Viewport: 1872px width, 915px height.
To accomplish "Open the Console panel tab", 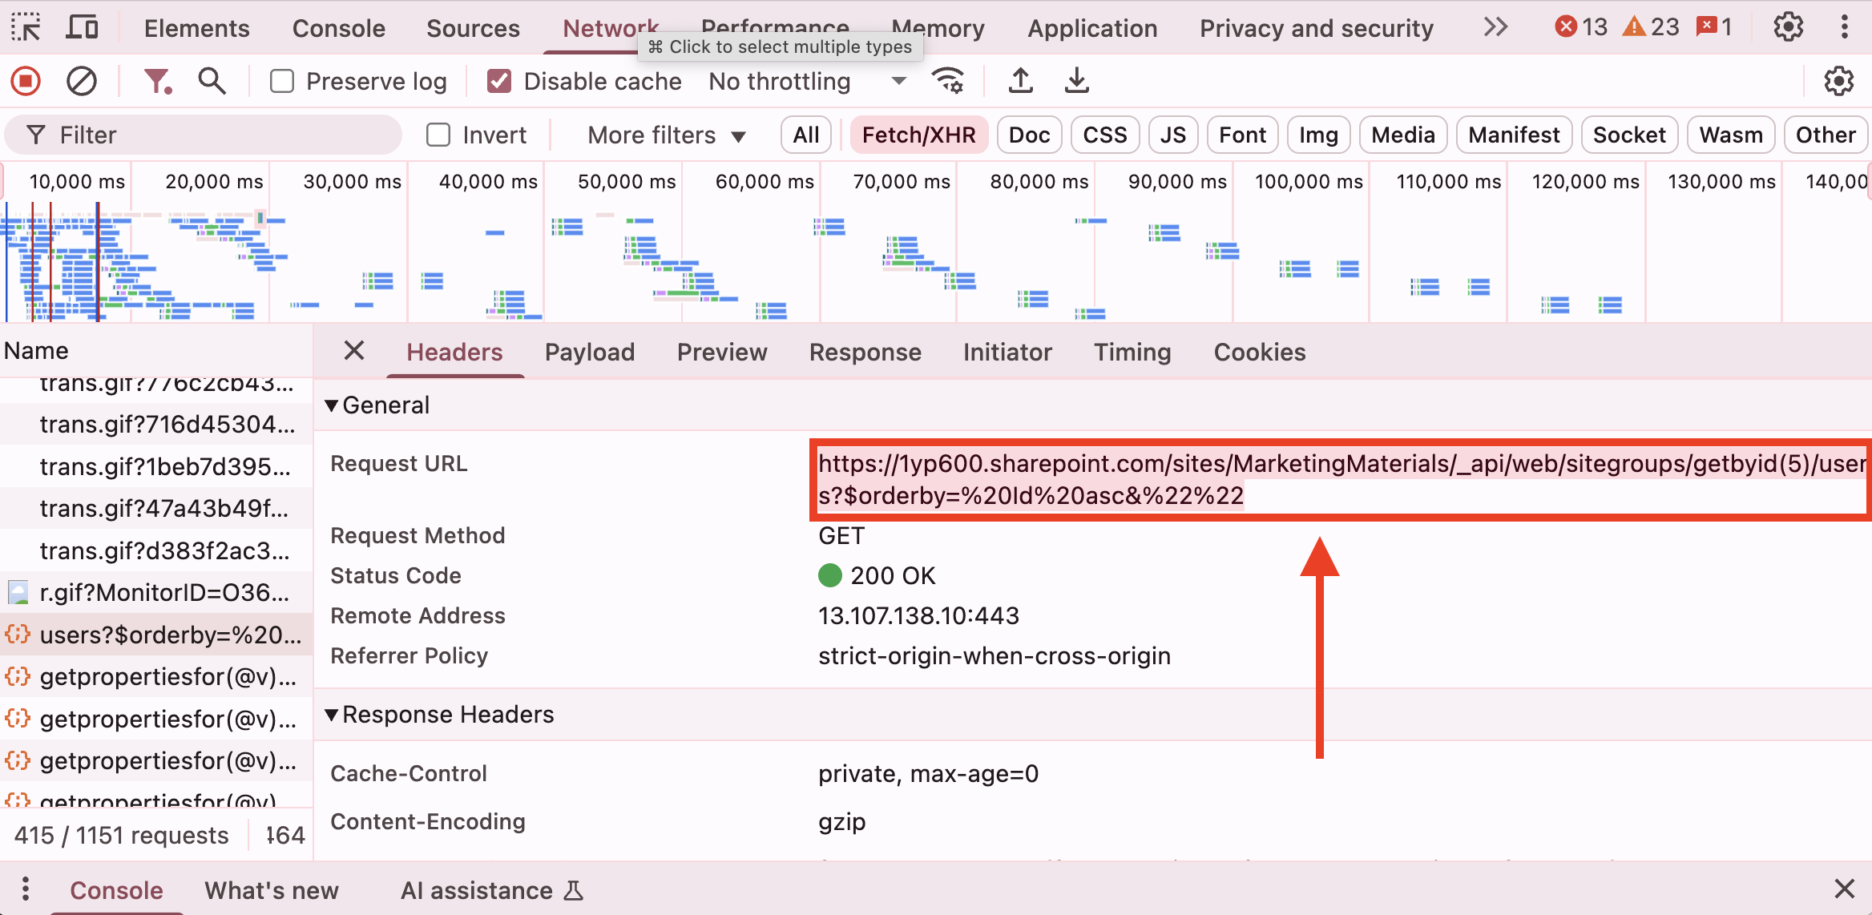I will (338, 28).
